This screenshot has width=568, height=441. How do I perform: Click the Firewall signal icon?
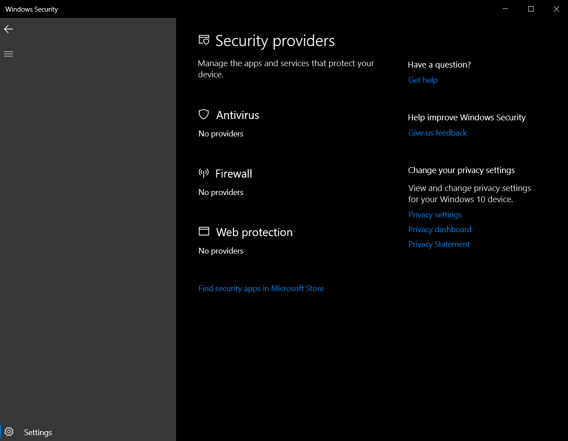204,173
